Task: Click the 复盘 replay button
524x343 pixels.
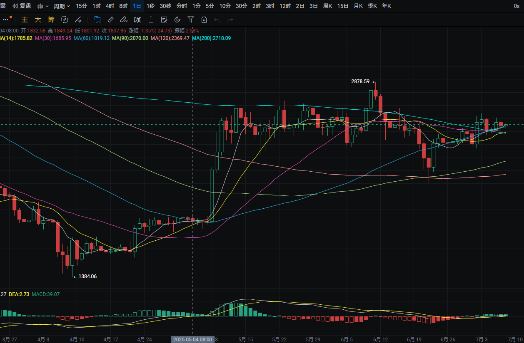Action: point(22,6)
